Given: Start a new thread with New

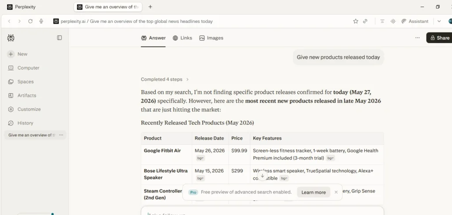Looking at the screenshot, I should [17, 54].
